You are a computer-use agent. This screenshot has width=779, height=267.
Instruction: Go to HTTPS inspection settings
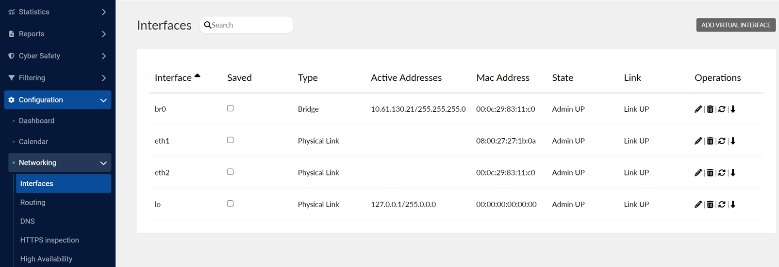click(50, 240)
